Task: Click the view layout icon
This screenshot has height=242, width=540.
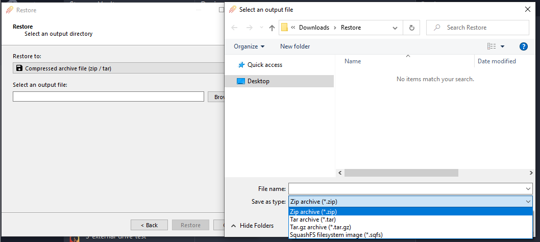Action: click(x=492, y=46)
